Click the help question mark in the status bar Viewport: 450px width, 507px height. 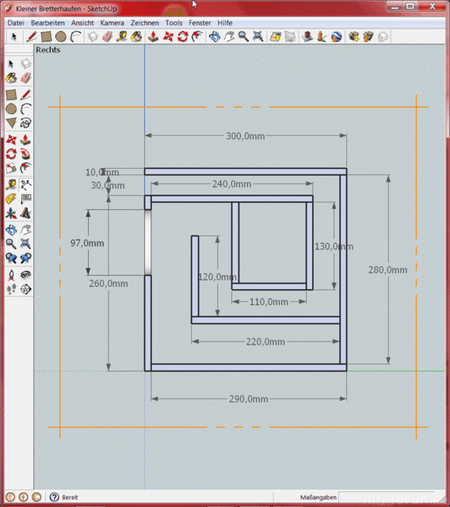54,497
